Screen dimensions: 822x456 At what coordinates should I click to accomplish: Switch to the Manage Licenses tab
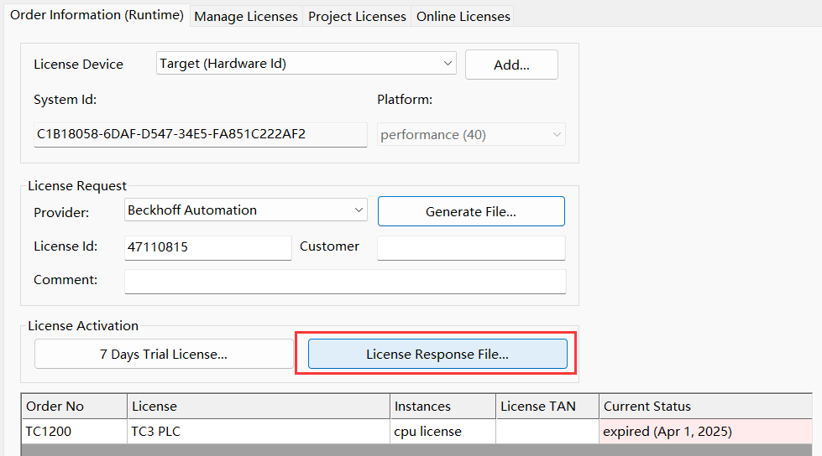(x=246, y=17)
